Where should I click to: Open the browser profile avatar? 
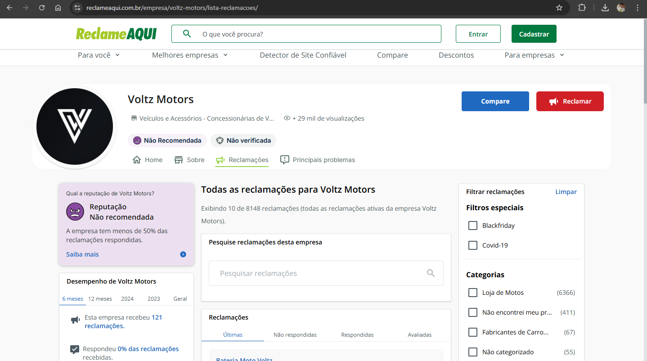[x=621, y=8]
